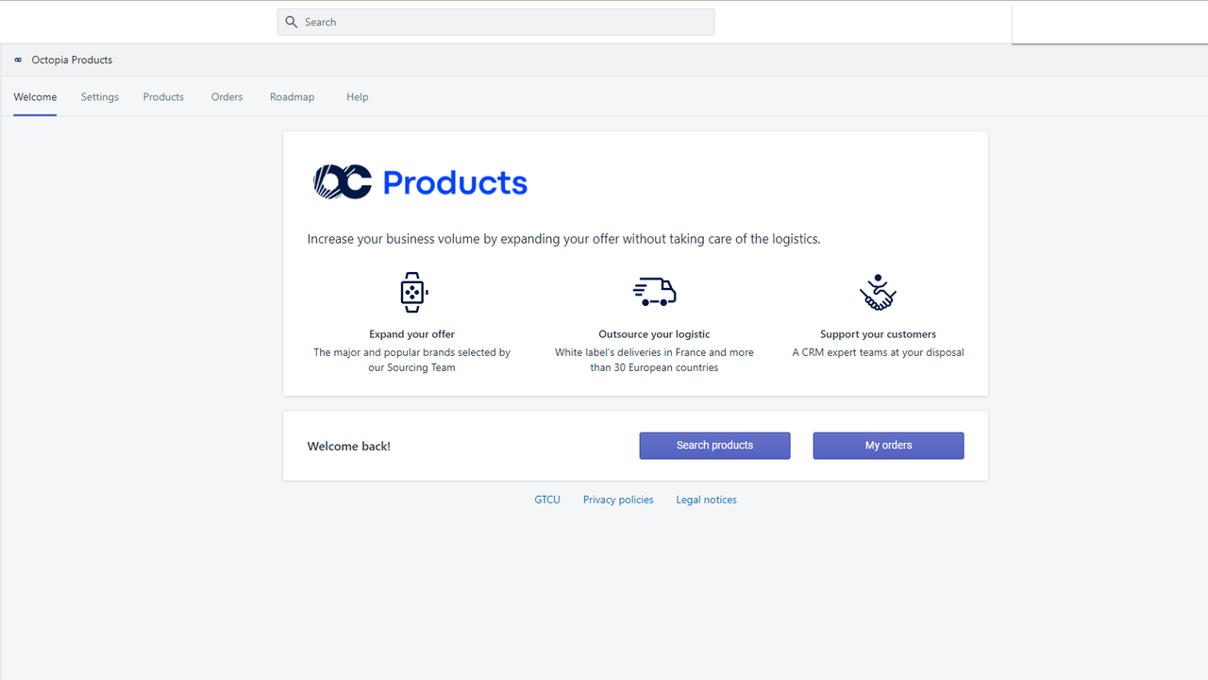
Task: Click the delivery truck icon
Action: pos(654,292)
